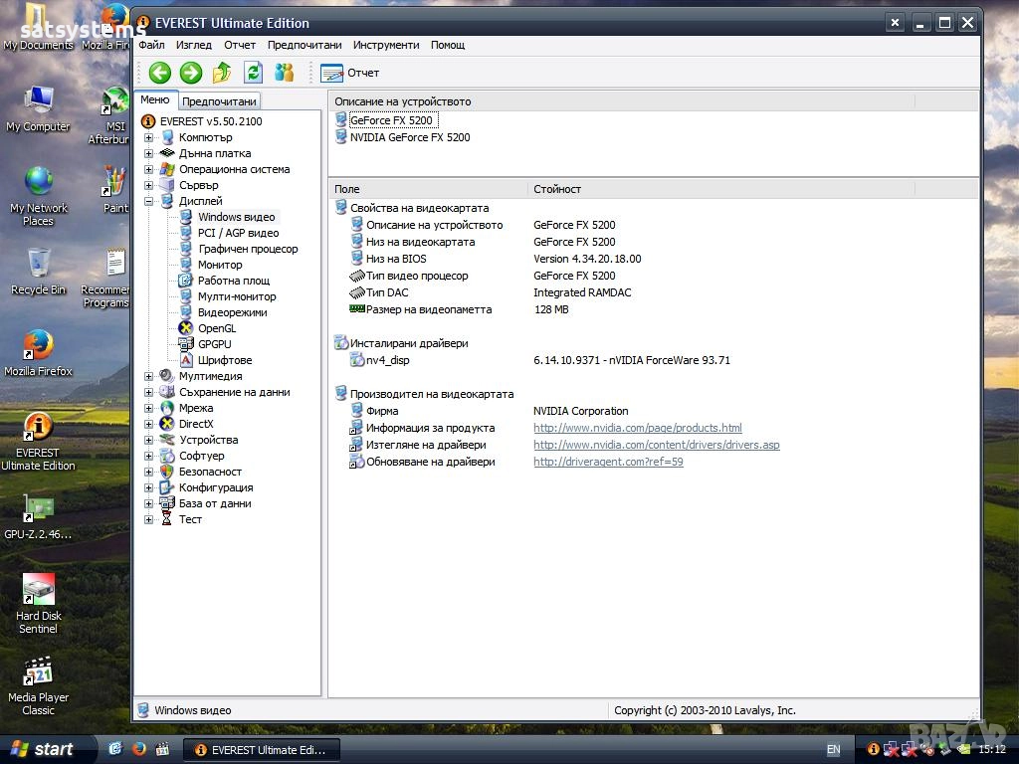The width and height of the screenshot is (1019, 764).
Task: Expand the Компютър tree node
Action: point(149,137)
